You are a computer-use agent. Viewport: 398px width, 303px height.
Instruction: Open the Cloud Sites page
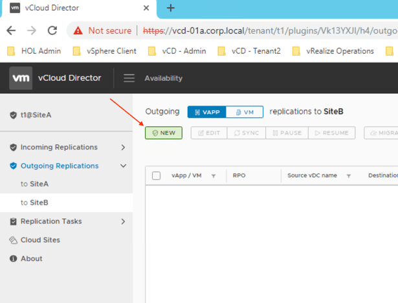(x=40, y=240)
